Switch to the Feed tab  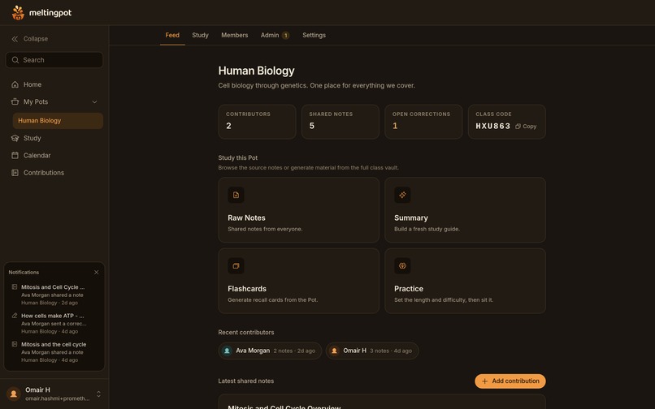172,36
